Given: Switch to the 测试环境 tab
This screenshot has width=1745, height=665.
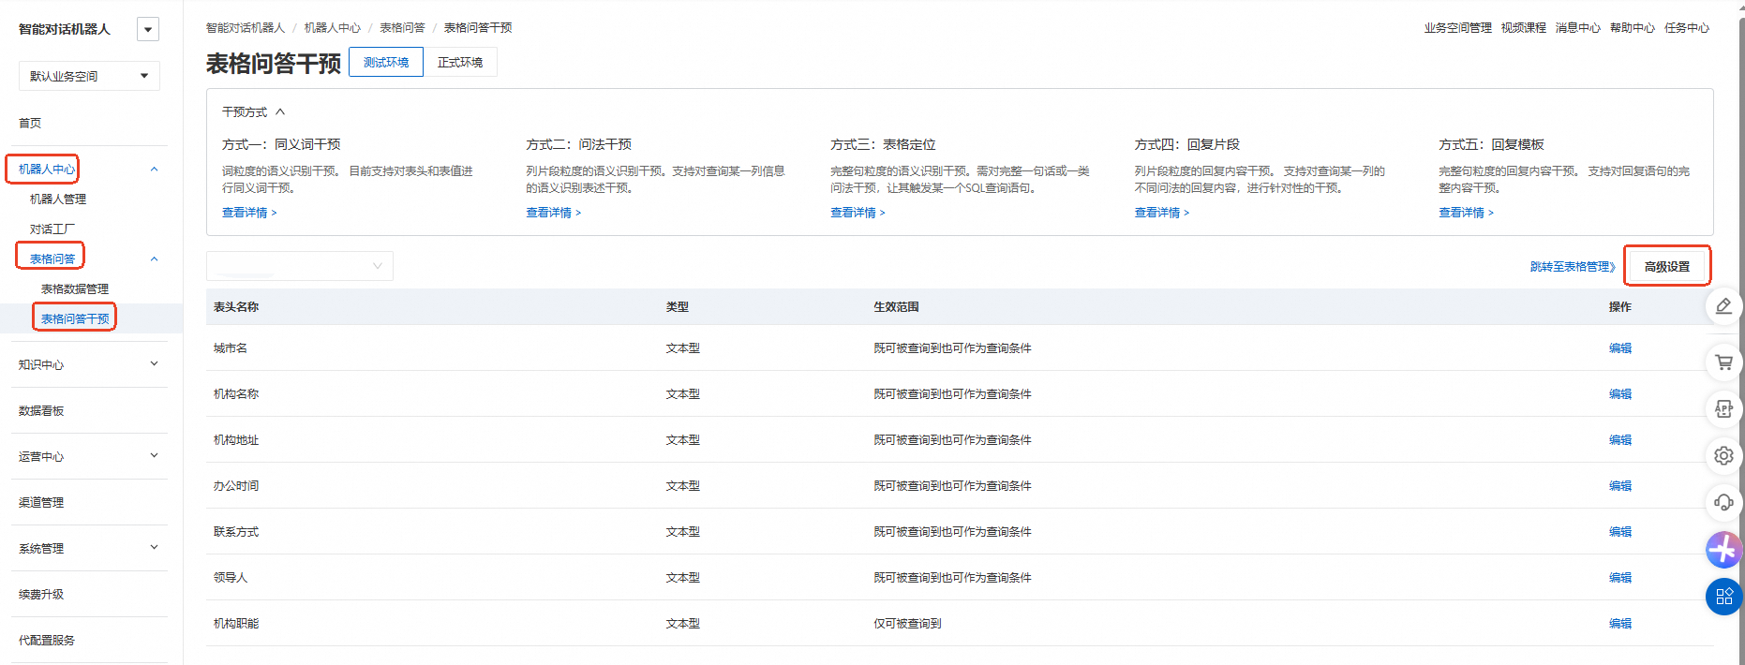Looking at the screenshot, I should pyautogui.click(x=386, y=62).
